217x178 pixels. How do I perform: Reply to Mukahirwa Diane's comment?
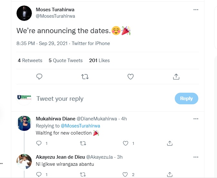pos(39,143)
